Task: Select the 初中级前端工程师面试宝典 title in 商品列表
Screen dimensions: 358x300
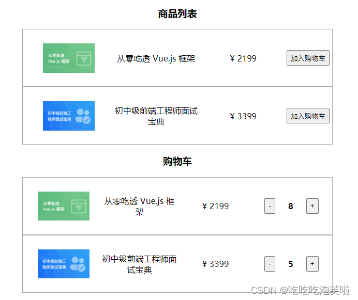Action: tap(156, 116)
